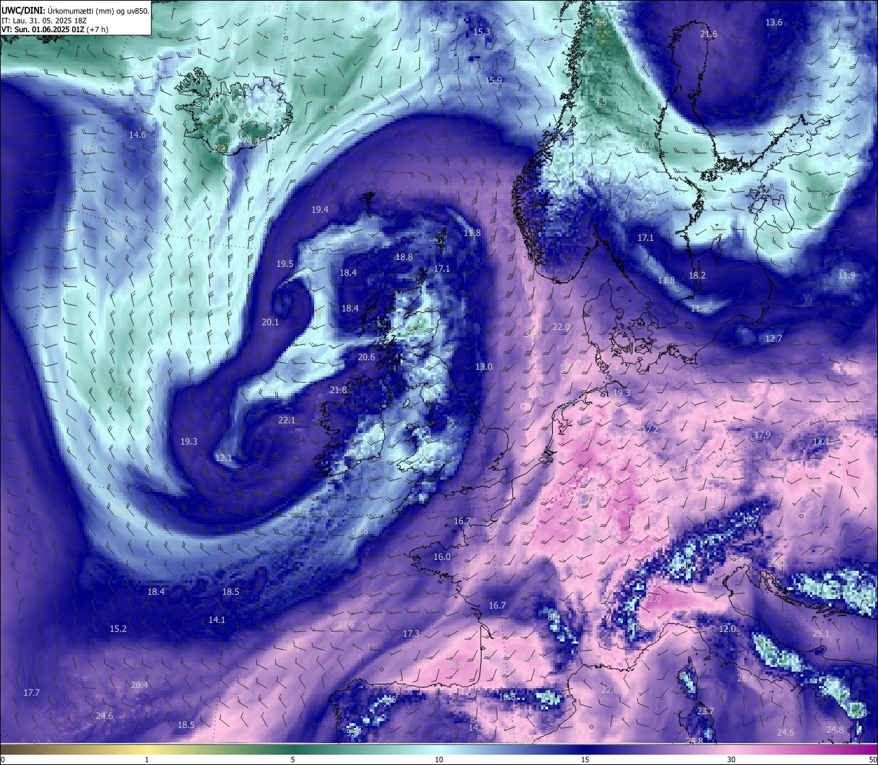Click the title "UWC/DINI: Úrkomumætti (mm) og uv850."
Viewport: 878px width, 765px height.
tap(75, 10)
